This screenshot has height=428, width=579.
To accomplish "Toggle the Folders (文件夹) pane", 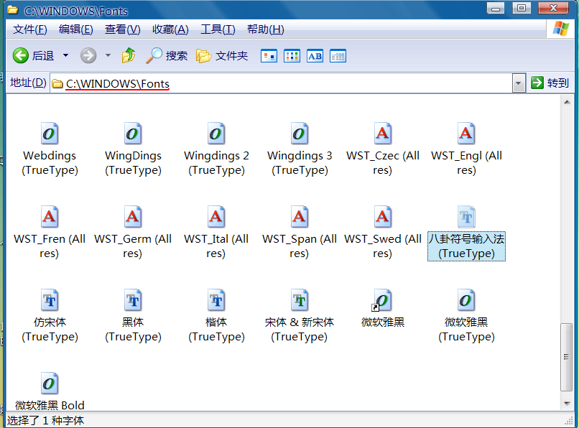I will click(x=222, y=55).
